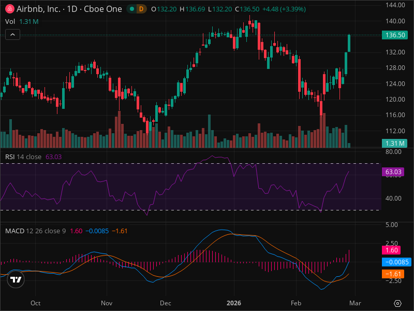Click the orange −1.61 signal label
The image size is (414, 311).
(x=393, y=274)
